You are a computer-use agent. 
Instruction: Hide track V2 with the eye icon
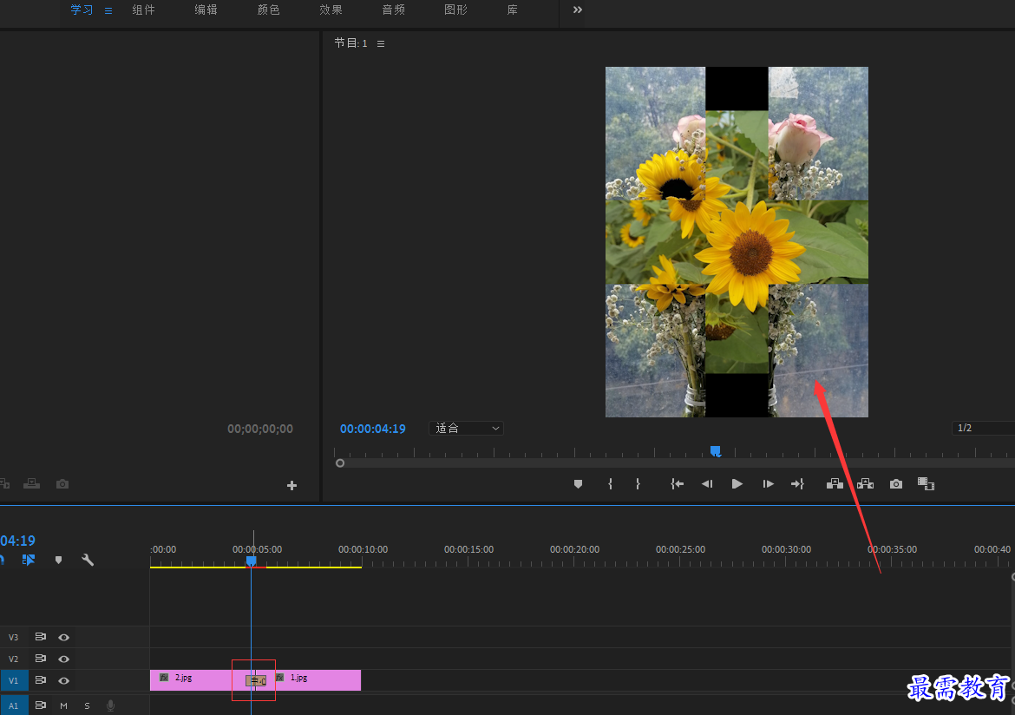point(63,659)
